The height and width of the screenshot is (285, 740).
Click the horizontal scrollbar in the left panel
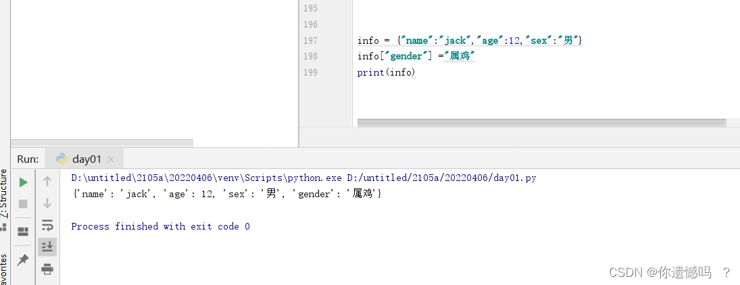click(102, 142)
